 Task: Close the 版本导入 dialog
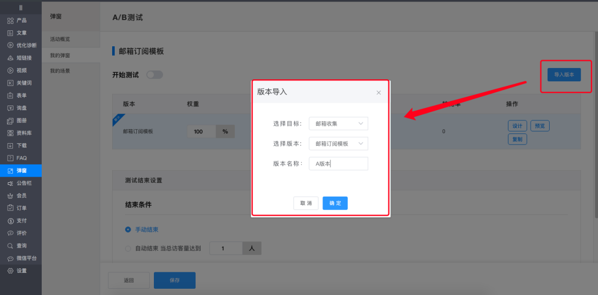(379, 93)
